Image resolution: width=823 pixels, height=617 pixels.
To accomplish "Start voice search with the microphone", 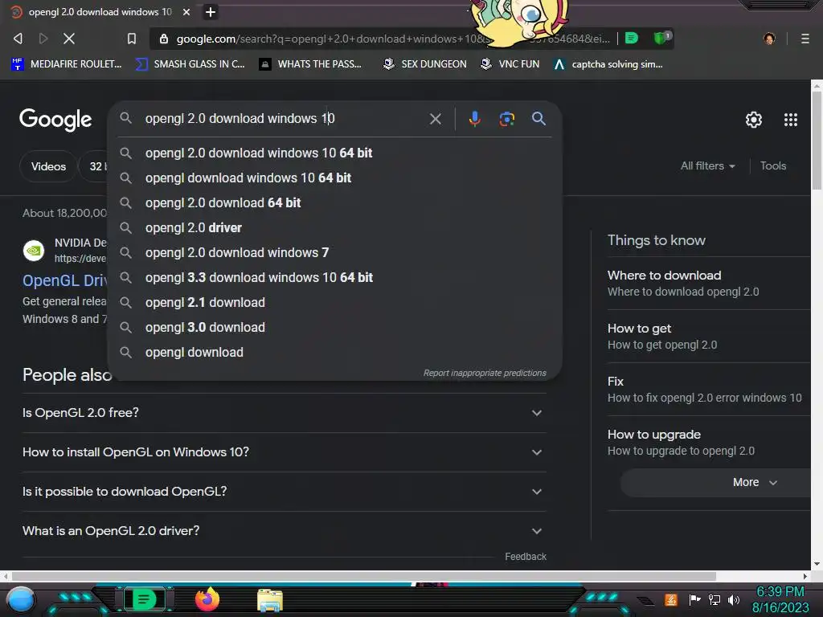I will [474, 119].
